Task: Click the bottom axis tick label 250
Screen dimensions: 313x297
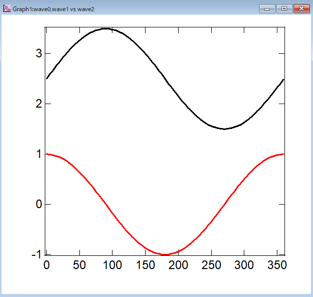Action: tap(211, 265)
